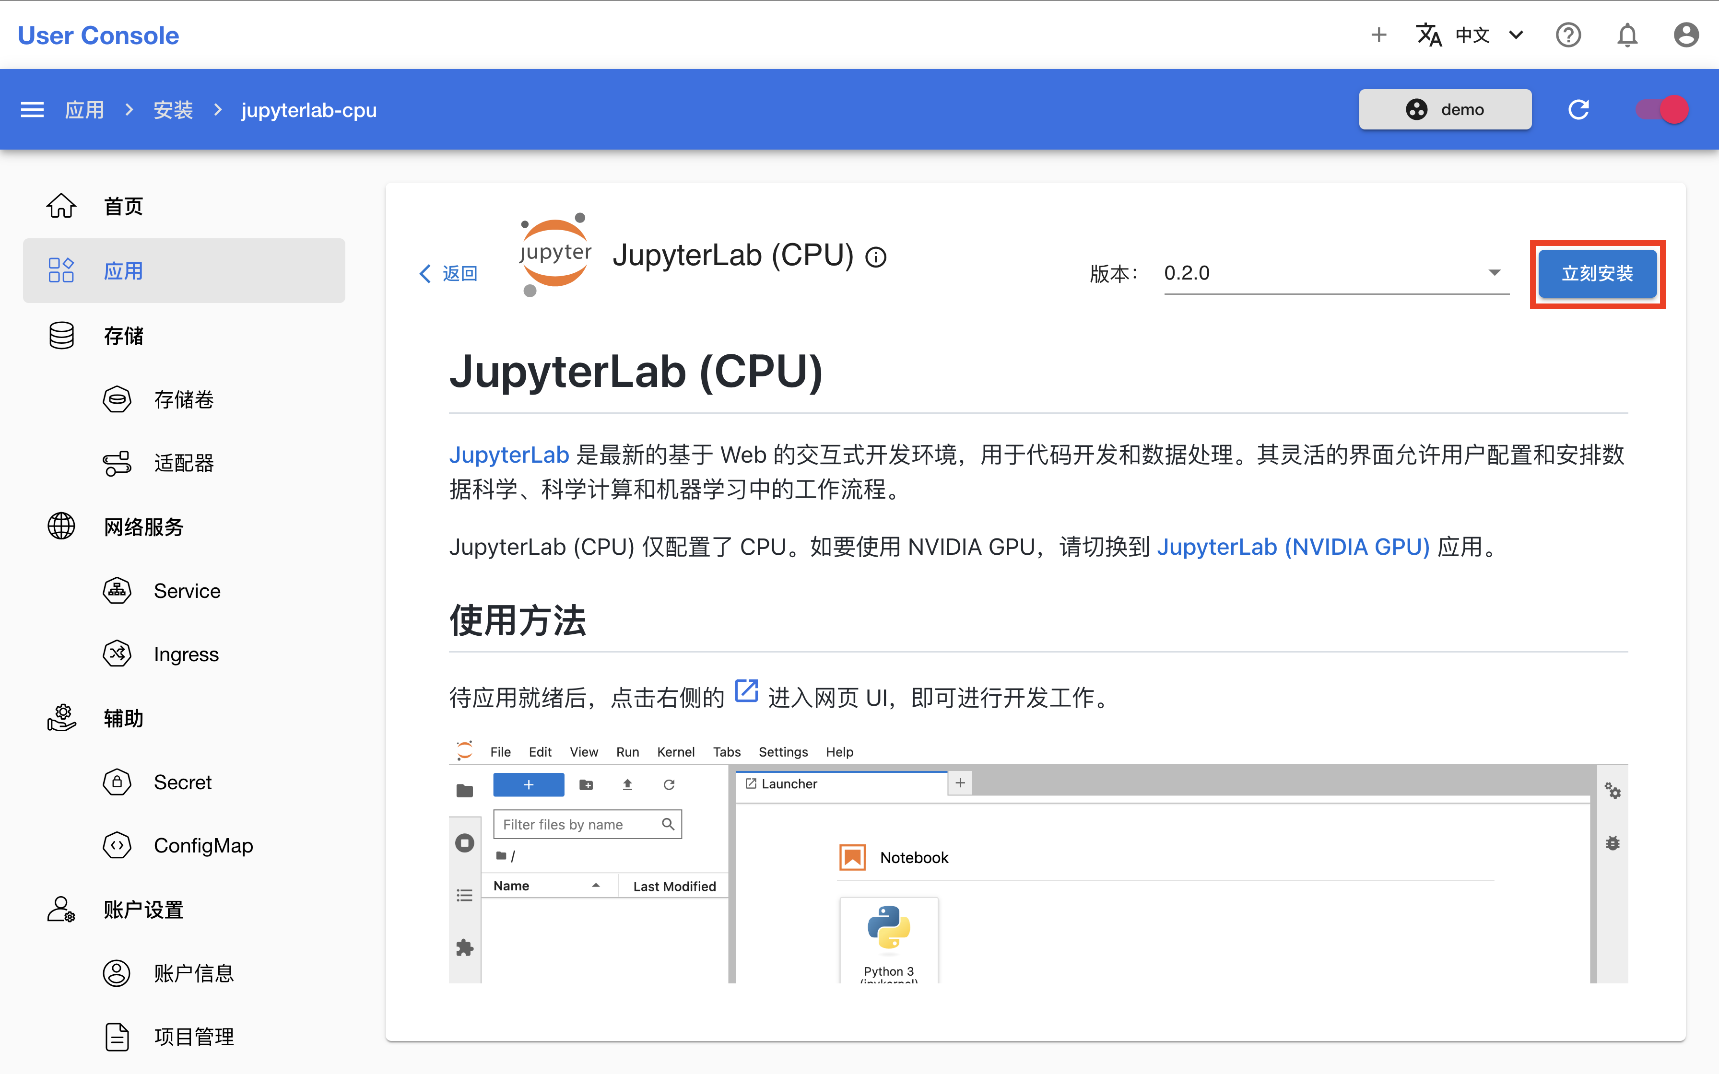Click the 立刻安装 install button
Screen dimensions: 1719x1074
tap(1597, 273)
